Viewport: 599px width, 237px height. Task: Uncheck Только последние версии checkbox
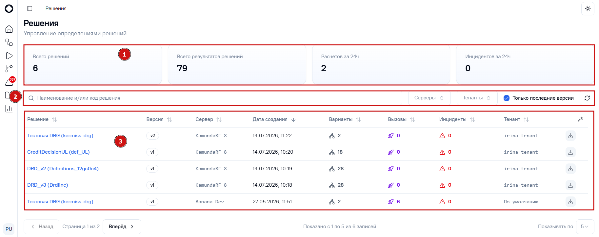point(507,98)
